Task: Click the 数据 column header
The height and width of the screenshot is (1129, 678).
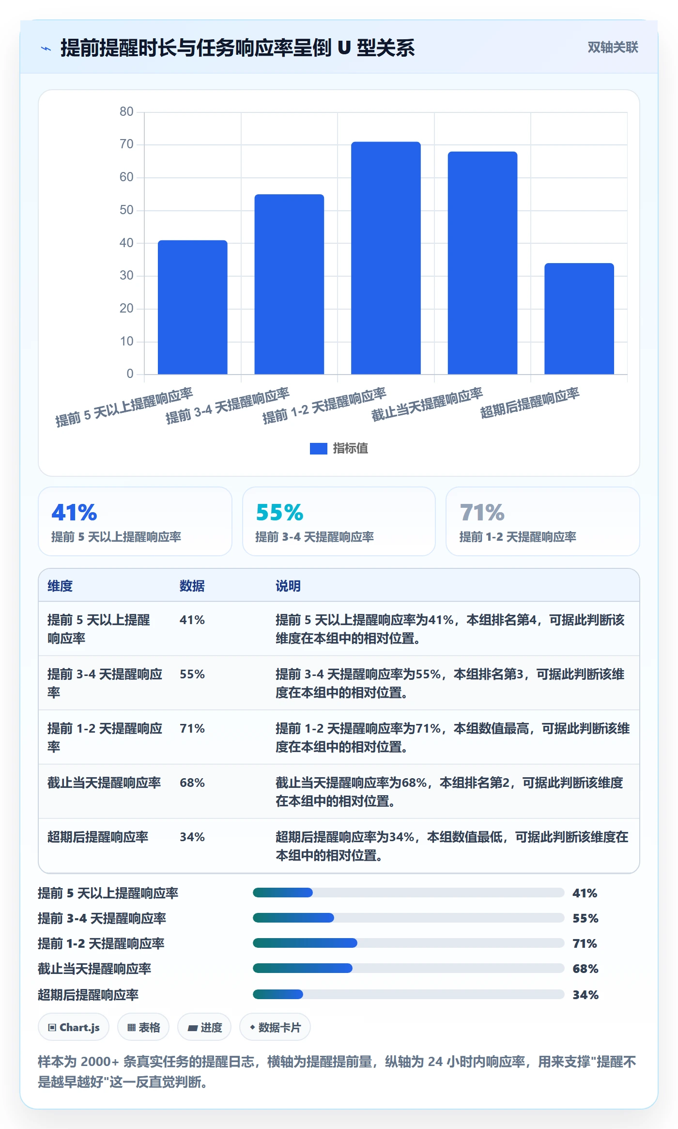Action: (x=192, y=586)
